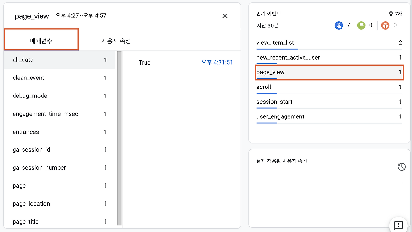412x232 pixels.
Task: Open the feedback message icon
Action: point(398,225)
